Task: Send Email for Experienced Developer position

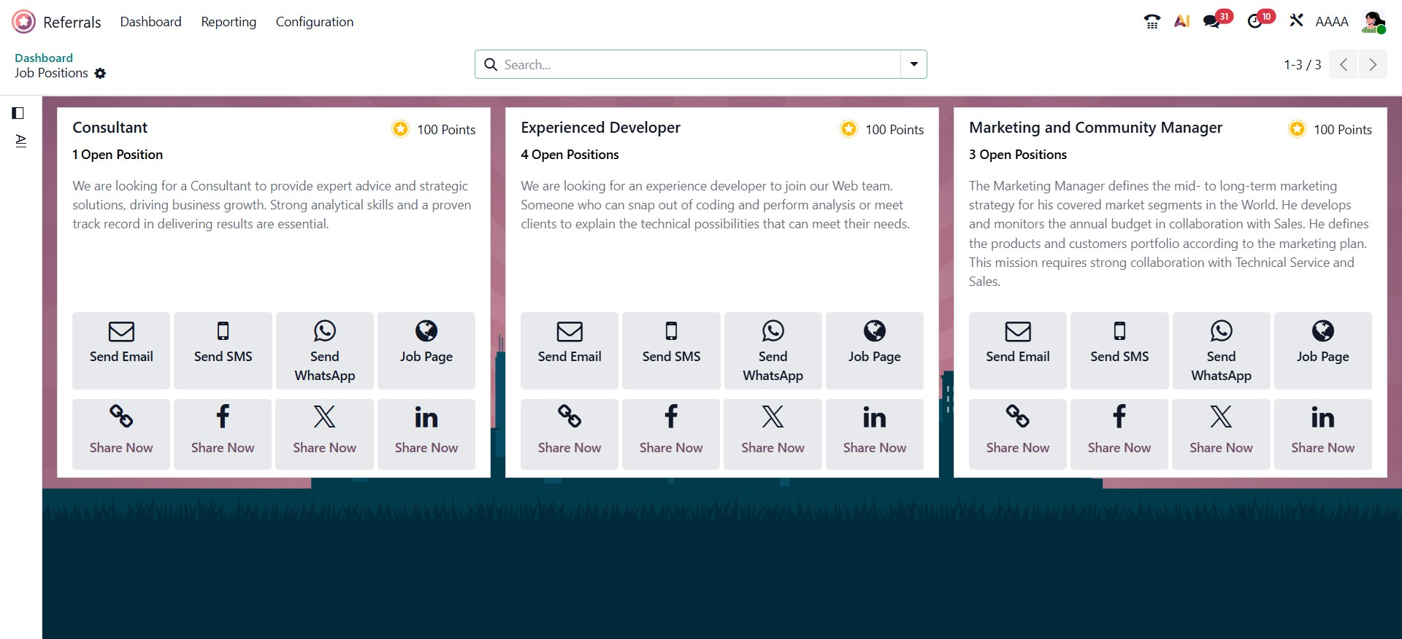Action: click(x=570, y=350)
